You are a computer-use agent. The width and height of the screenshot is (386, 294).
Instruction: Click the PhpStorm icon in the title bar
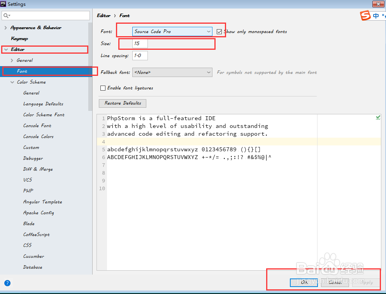(x=4, y=4)
